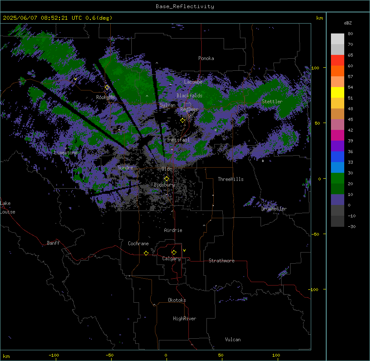Click the Okotoks town label

pyautogui.click(x=177, y=300)
